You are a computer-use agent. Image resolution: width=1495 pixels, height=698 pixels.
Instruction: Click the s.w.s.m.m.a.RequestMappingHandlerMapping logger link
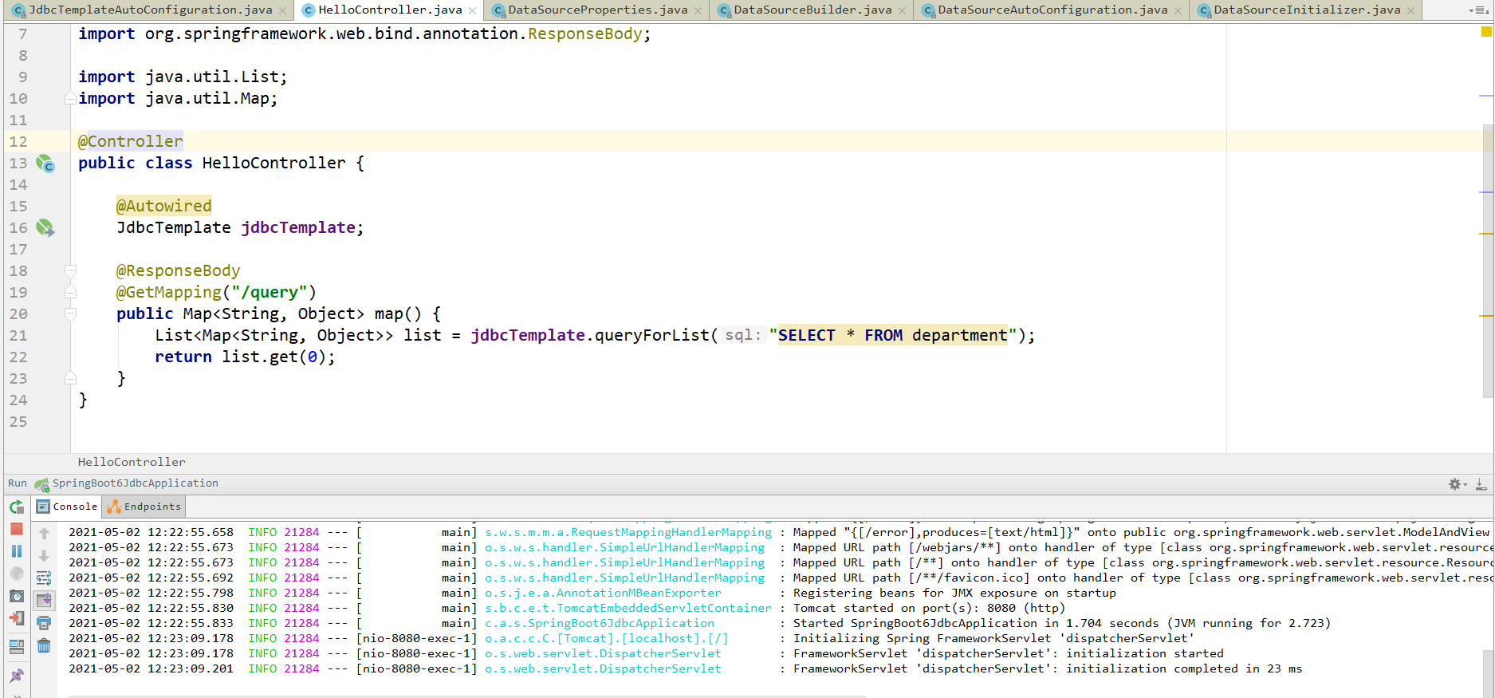[628, 532]
